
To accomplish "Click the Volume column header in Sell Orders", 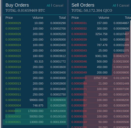I will pos(104,18).
